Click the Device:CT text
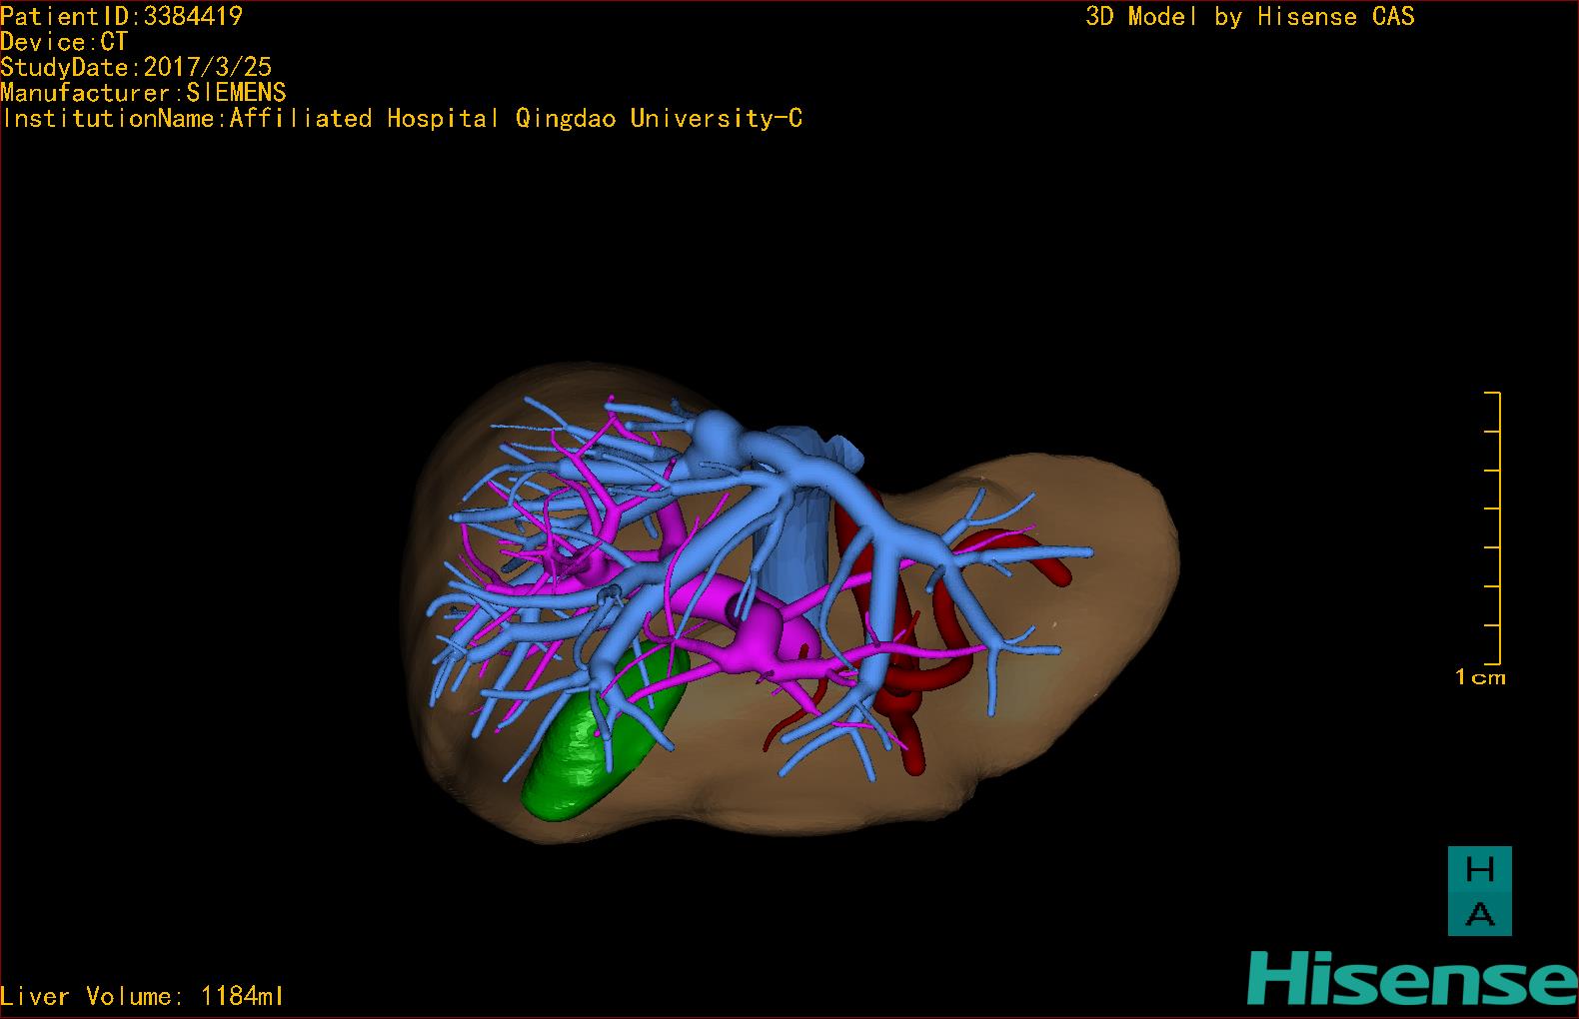The image size is (1579, 1019). coord(64,42)
